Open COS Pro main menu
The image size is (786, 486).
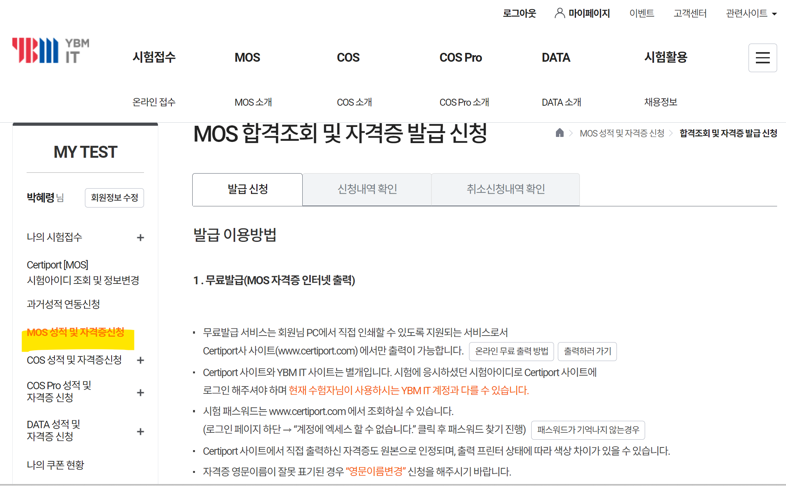(x=460, y=57)
